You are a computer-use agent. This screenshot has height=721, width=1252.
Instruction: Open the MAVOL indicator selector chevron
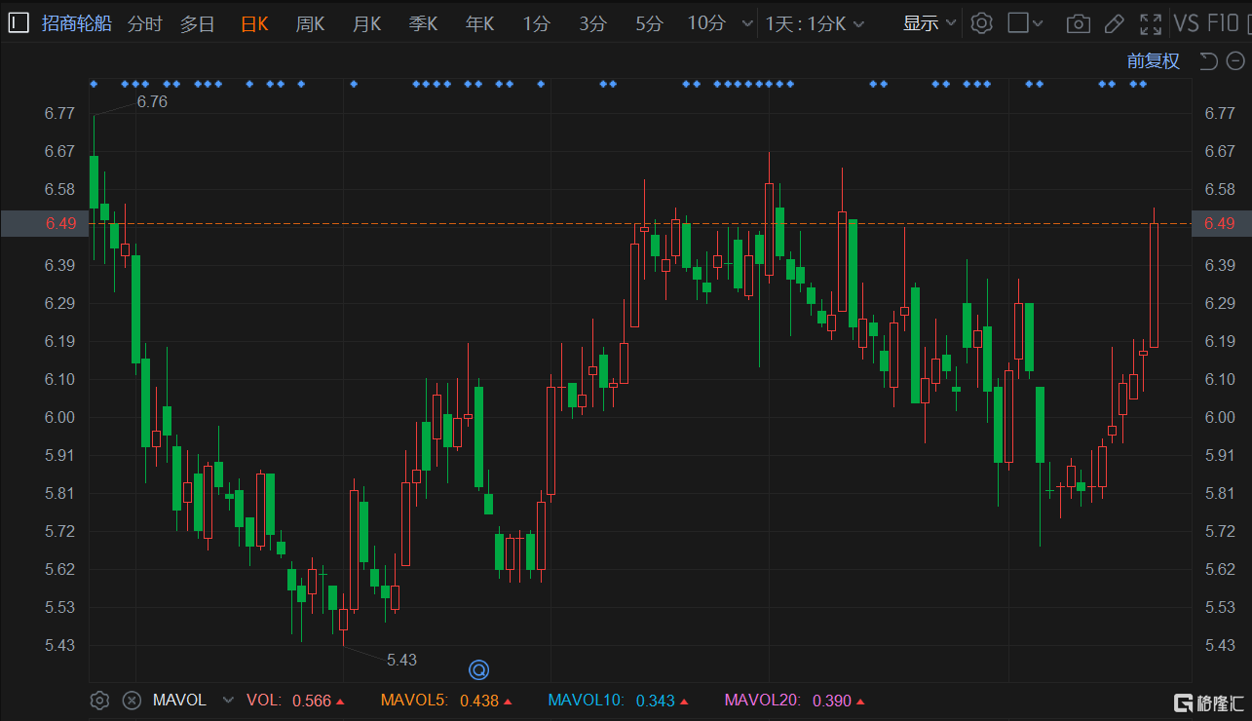tap(228, 700)
